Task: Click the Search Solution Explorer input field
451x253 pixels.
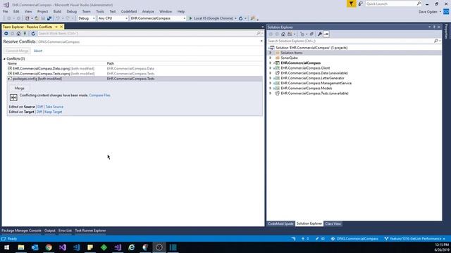Action: 351,41
